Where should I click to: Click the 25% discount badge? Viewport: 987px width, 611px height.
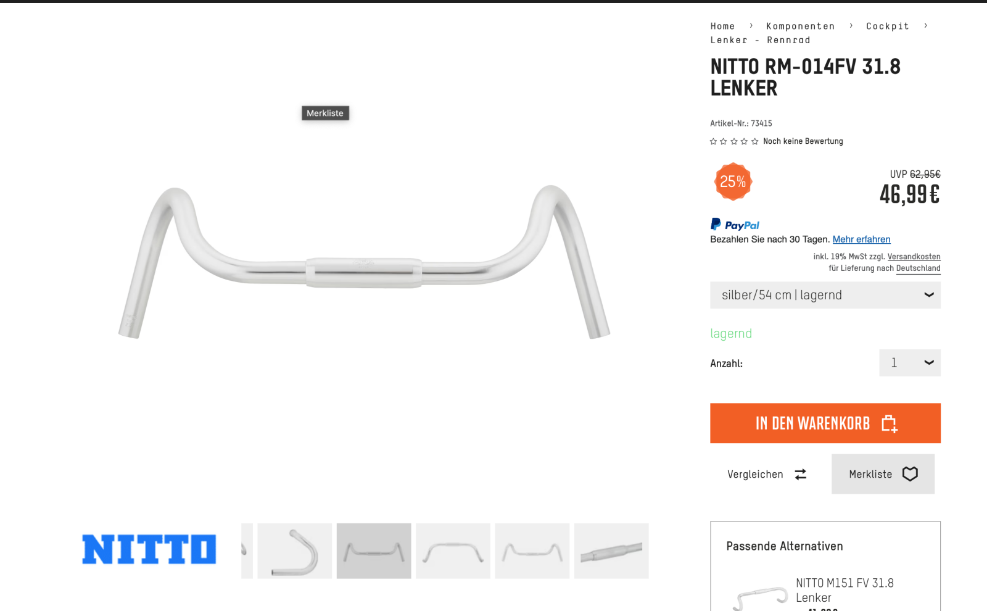click(x=733, y=181)
